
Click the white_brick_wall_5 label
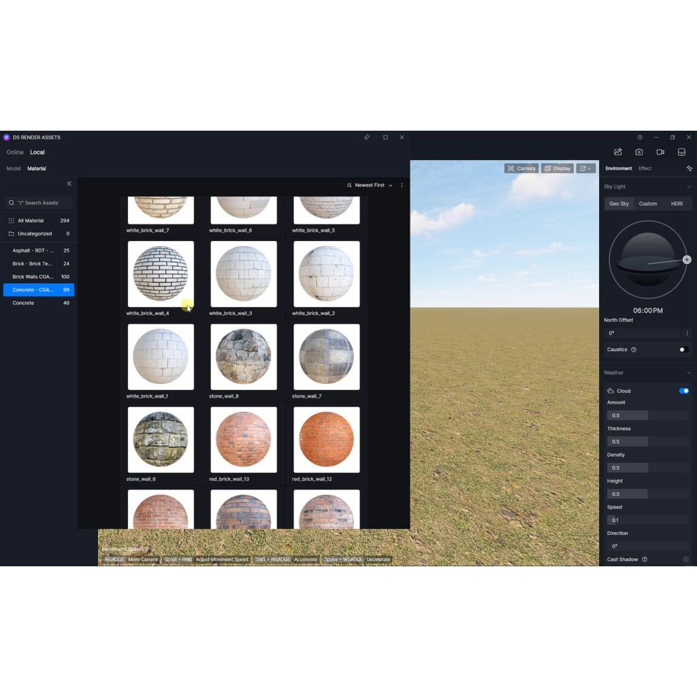point(313,231)
